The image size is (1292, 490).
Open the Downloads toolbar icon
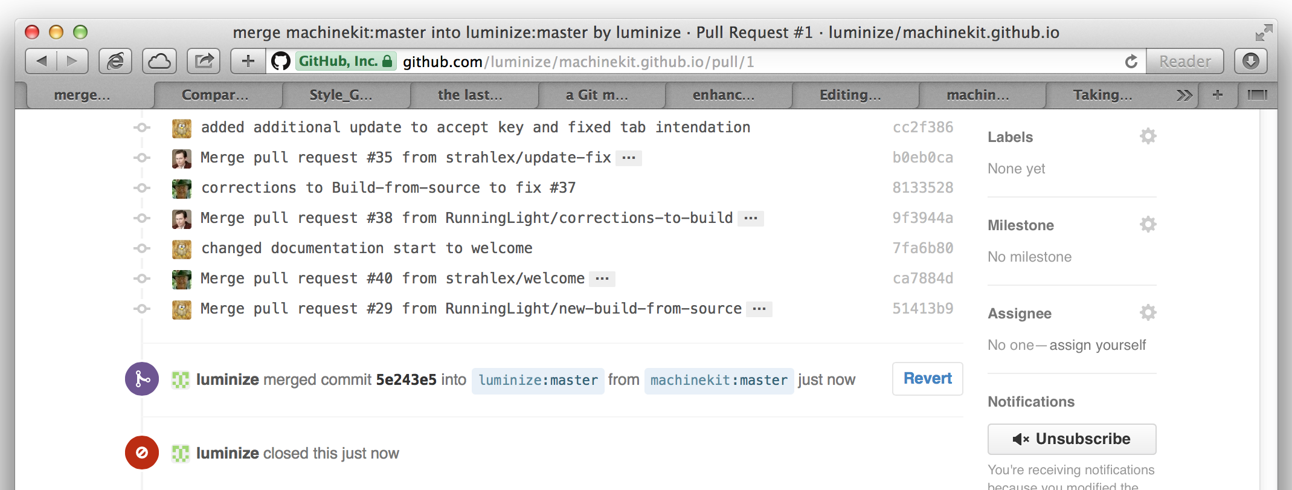1250,61
